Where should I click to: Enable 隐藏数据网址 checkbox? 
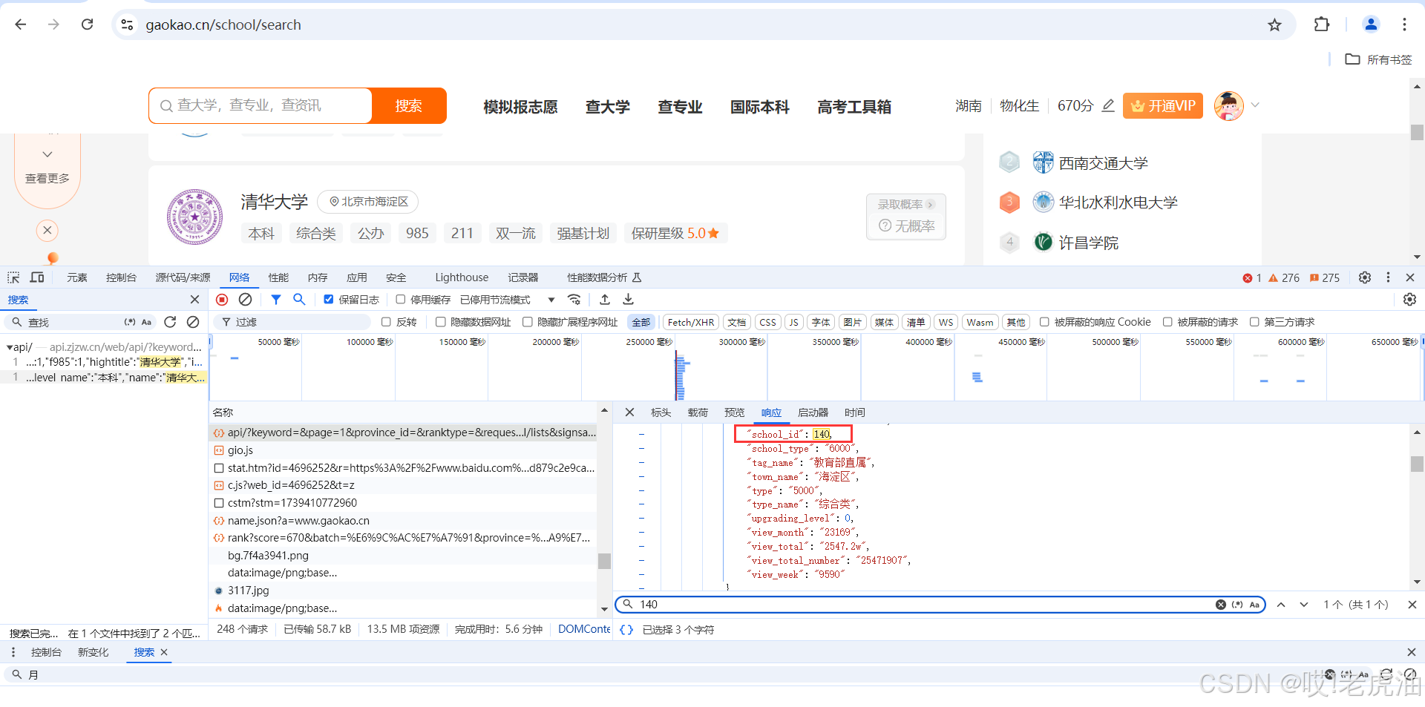click(441, 322)
